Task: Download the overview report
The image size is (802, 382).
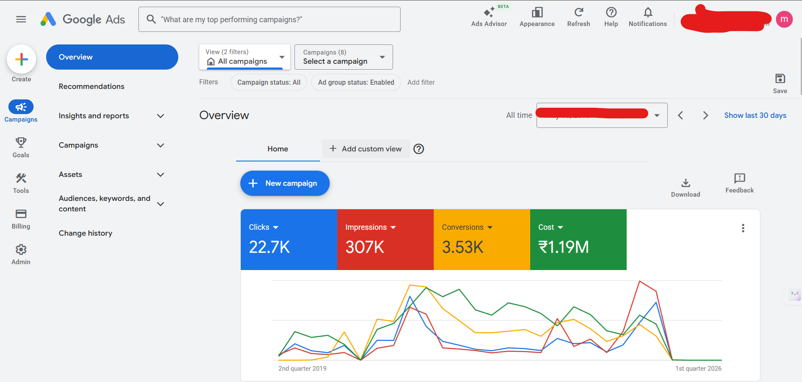Action: coord(685,183)
